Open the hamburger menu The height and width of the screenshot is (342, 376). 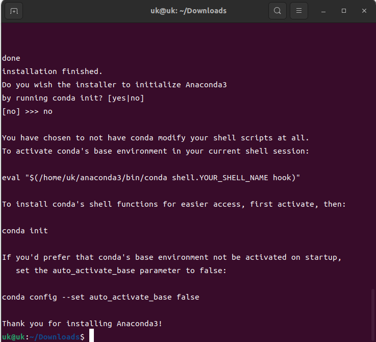[299, 11]
